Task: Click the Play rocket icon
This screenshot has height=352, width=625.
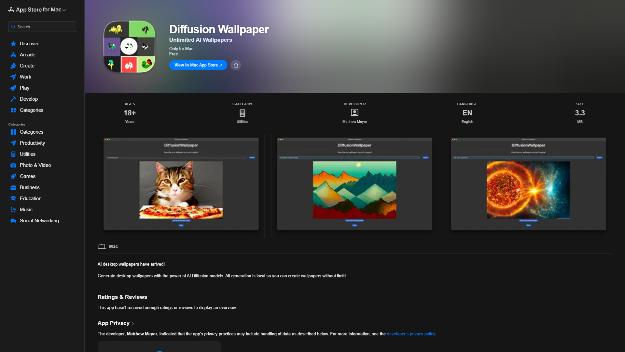Action: (13, 88)
